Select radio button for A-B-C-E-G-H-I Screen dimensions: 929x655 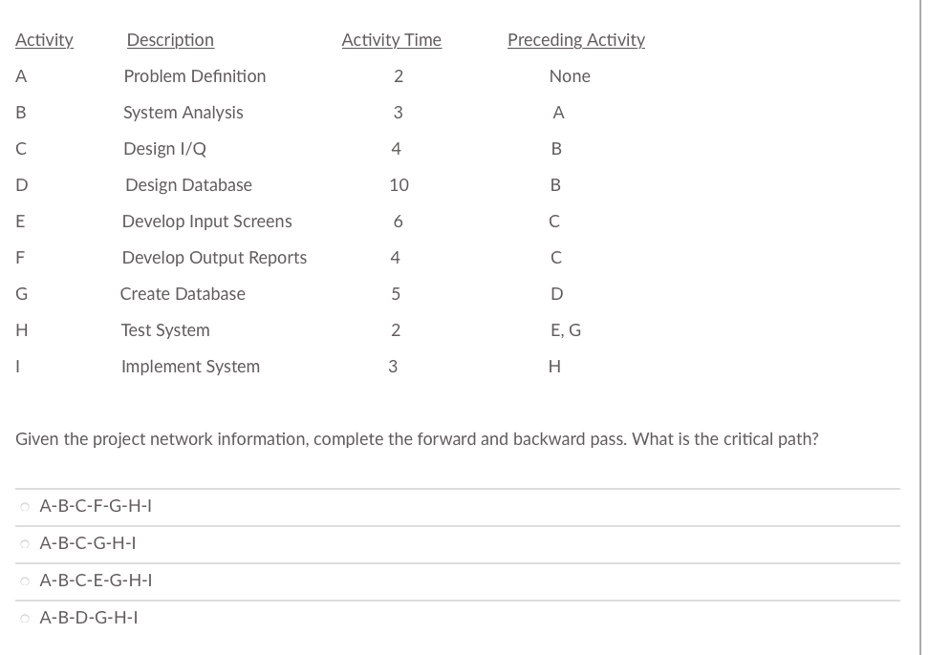24,581
